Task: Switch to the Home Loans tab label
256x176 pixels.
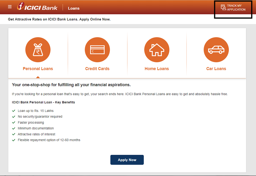Action: tap(157, 69)
